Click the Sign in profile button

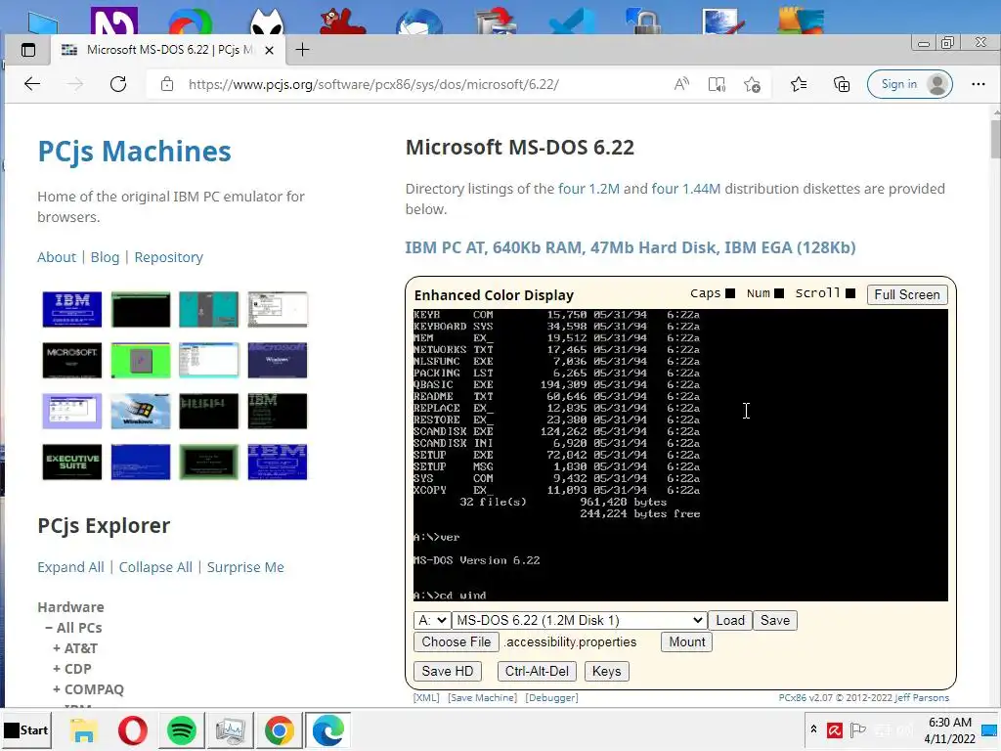click(x=910, y=84)
